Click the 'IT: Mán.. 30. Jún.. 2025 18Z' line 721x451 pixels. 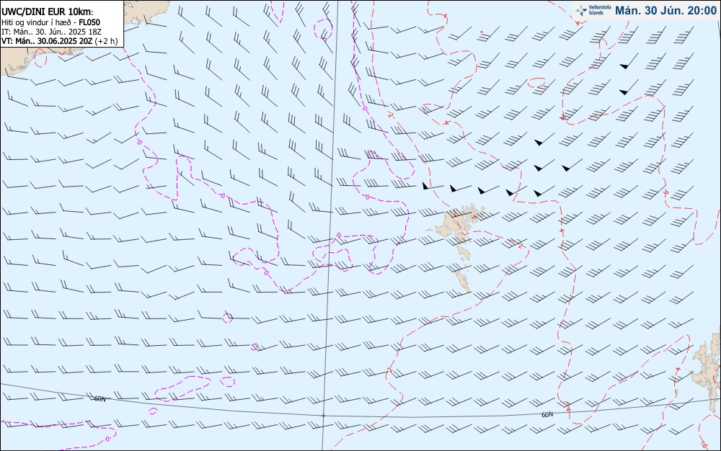tap(51, 32)
